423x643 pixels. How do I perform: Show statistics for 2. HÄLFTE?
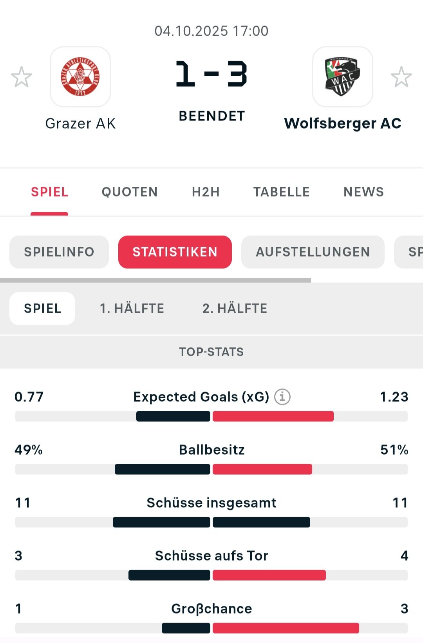point(235,308)
